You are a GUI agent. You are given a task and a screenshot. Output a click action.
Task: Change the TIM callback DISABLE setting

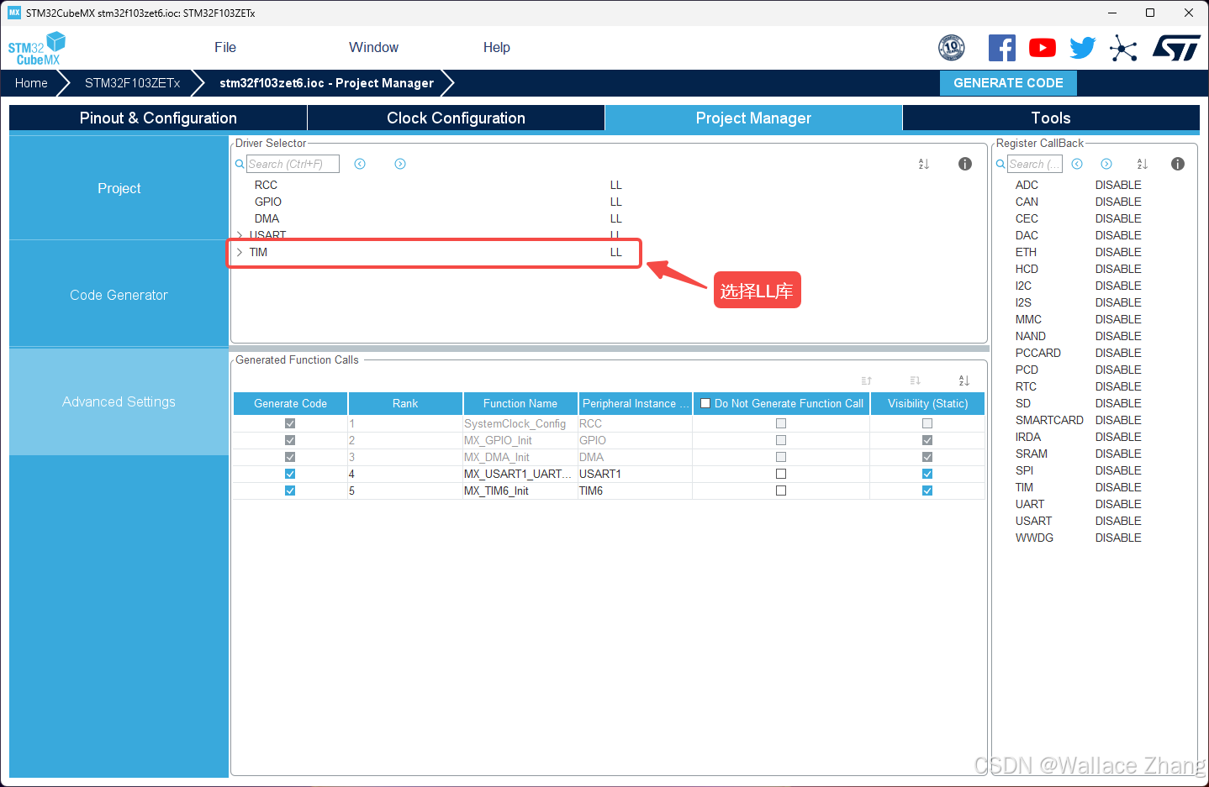[1118, 487]
